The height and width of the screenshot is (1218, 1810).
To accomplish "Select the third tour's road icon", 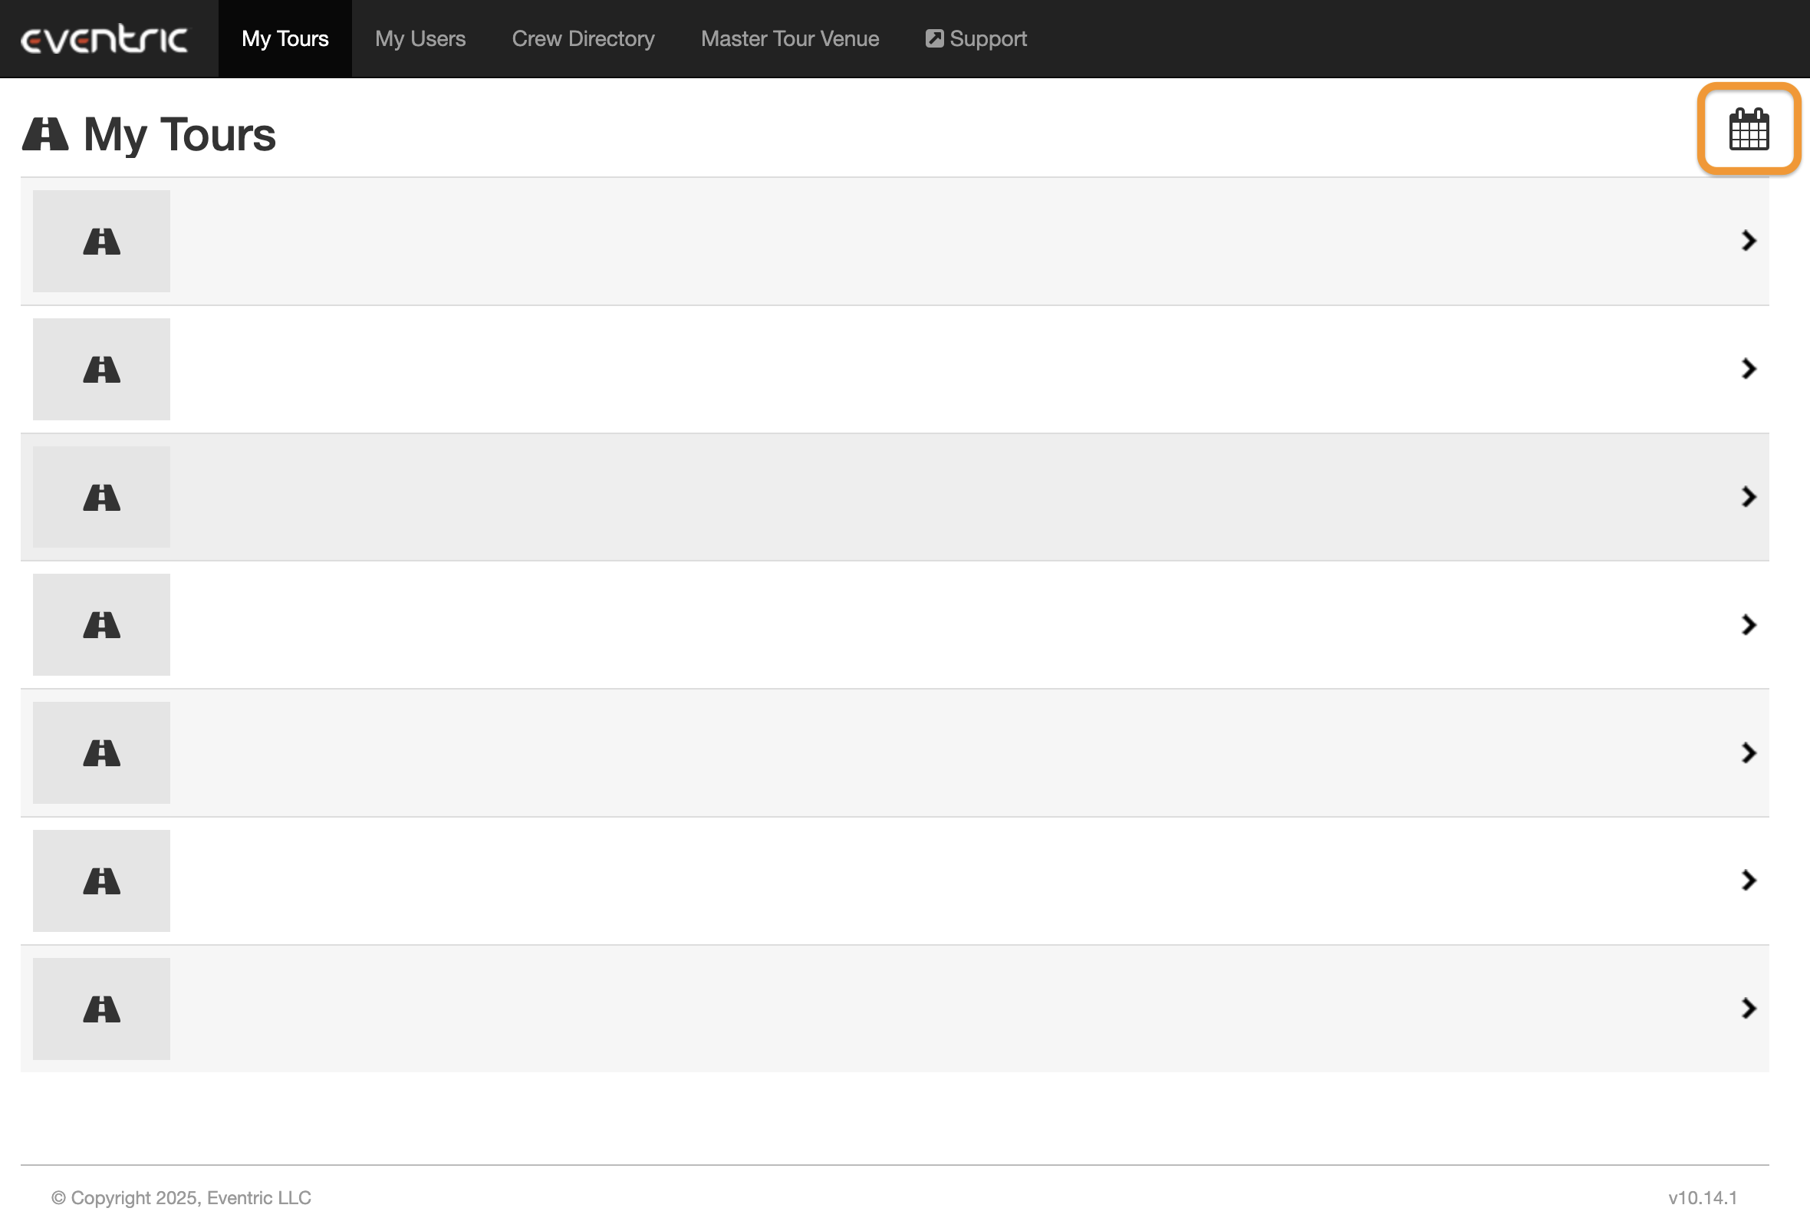I will pos(102,497).
